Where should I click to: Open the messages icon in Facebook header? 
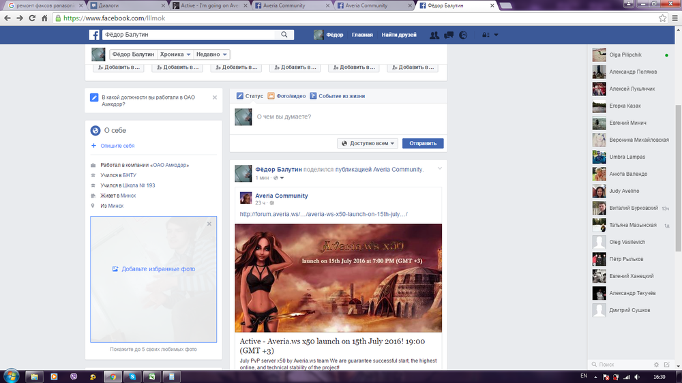tap(449, 35)
